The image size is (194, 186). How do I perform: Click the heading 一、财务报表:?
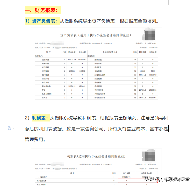click(41, 10)
